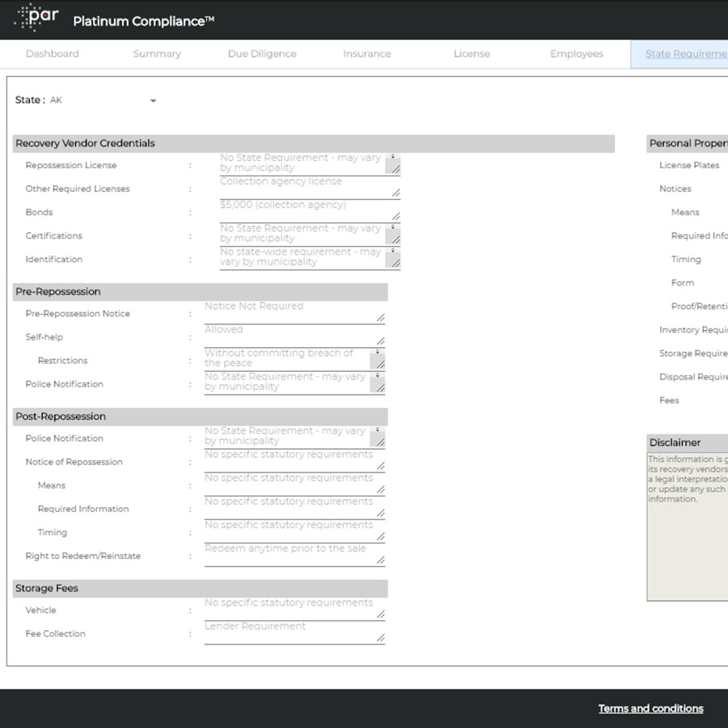The width and height of the screenshot is (728, 728).
Task: Open the State selection dropdown
Action: point(153,101)
